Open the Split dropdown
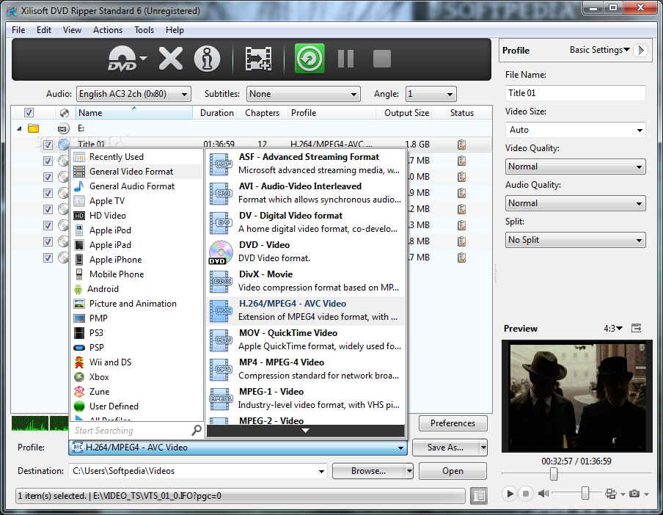The image size is (663, 515). tap(575, 240)
